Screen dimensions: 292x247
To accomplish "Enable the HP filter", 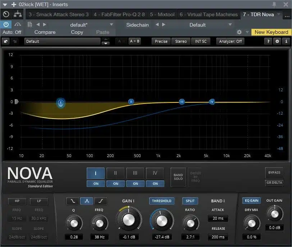I will 17,201.
